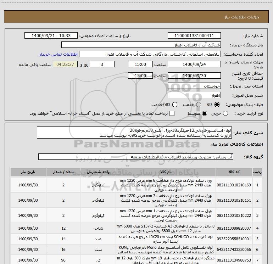273x264 pixels.
Task: Click item code 0821110134988753
Action: (234, 260)
